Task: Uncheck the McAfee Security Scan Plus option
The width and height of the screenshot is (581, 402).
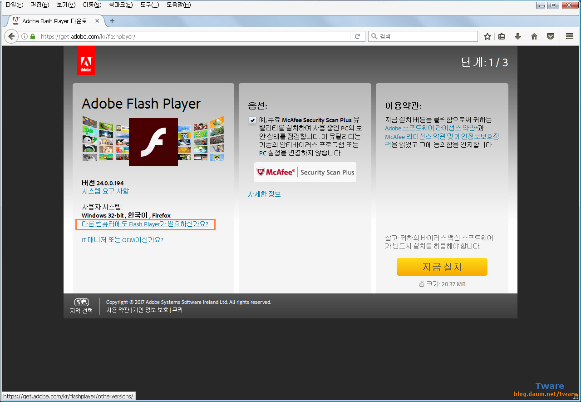Action: 252,120
